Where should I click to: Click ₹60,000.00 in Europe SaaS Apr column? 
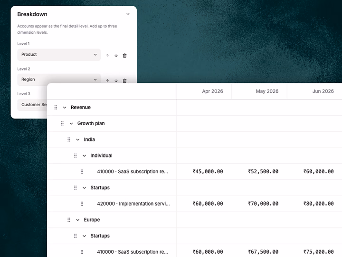[208, 252]
